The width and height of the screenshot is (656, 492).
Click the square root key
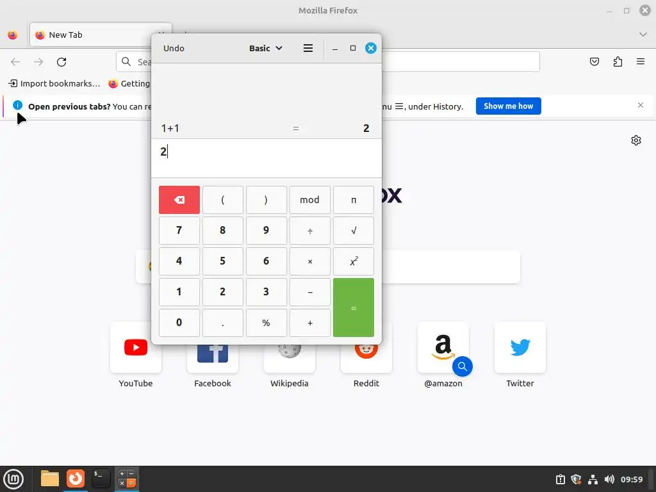tap(354, 231)
